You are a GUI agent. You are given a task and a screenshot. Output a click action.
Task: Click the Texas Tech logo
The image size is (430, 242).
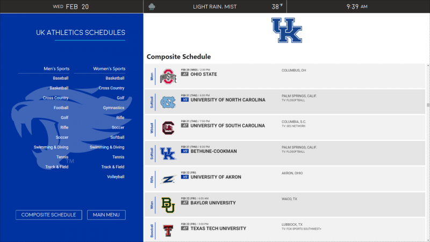point(168,231)
